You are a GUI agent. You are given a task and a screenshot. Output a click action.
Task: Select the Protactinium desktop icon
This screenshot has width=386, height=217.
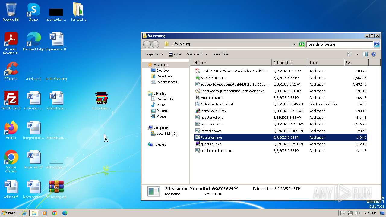pos(101,101)
